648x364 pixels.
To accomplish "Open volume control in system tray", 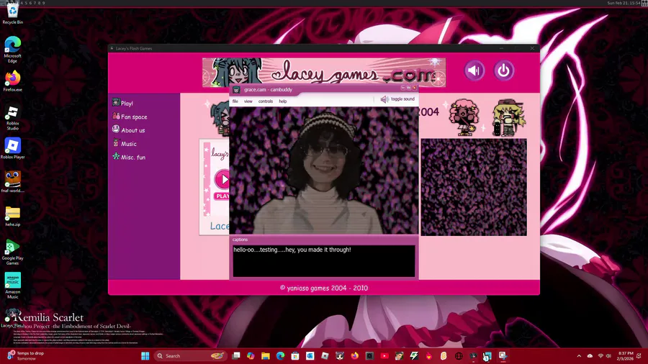I will [x=608, y=356].
